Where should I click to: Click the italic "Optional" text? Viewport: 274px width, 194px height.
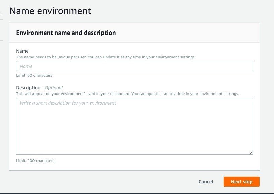[x=54, y=88]
